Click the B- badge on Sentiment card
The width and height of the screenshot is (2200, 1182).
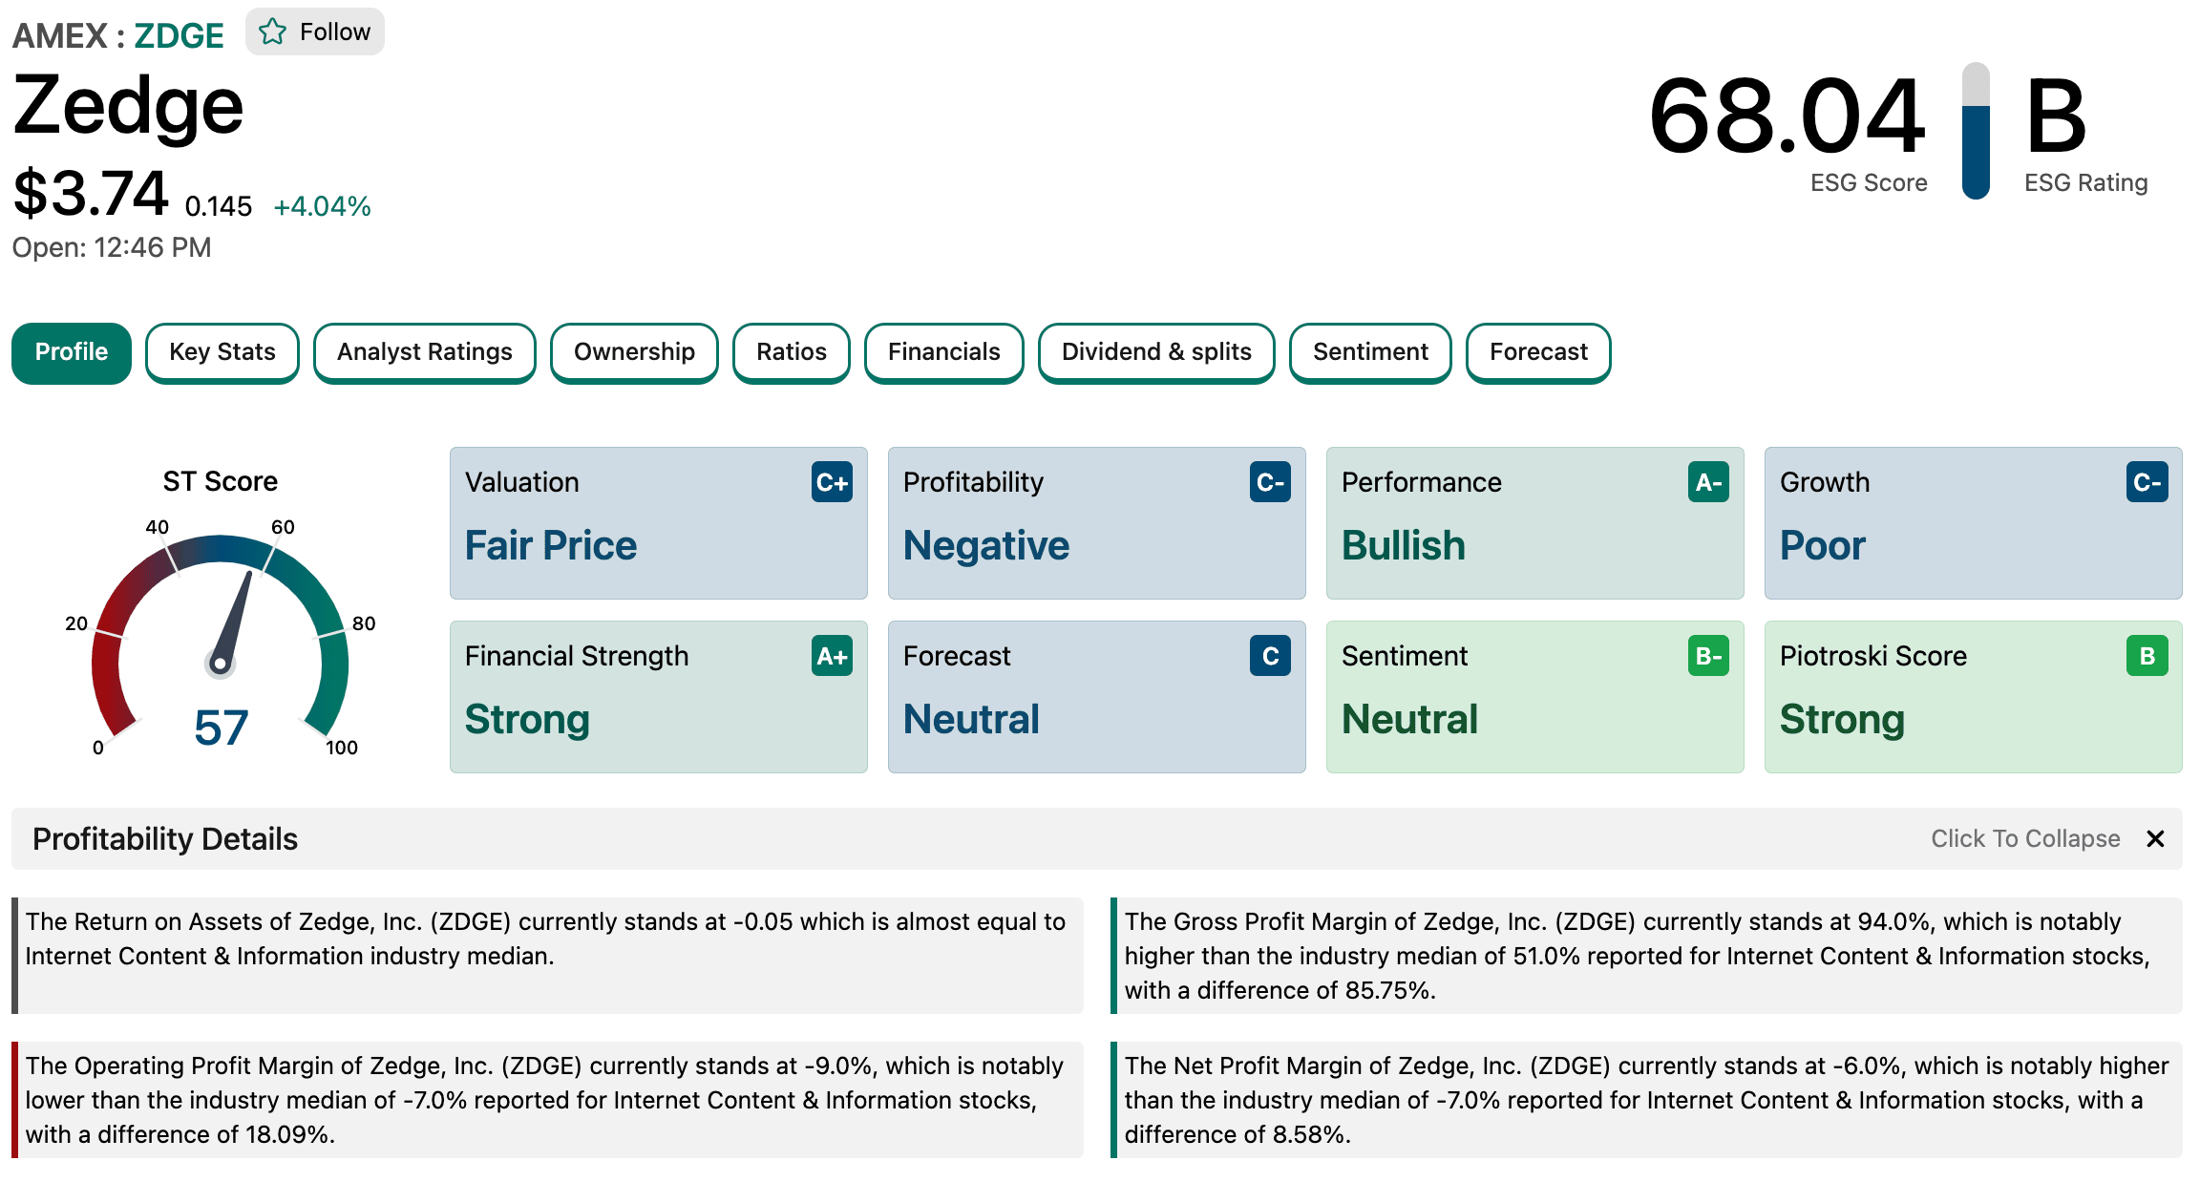(1708, 656)
